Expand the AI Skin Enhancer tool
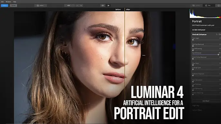This screenshot has width=221, height=124. [199, 30]
